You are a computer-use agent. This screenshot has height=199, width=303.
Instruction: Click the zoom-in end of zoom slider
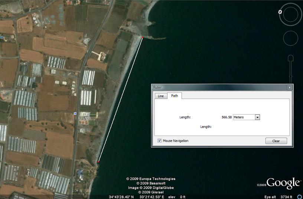coord(291,58)
